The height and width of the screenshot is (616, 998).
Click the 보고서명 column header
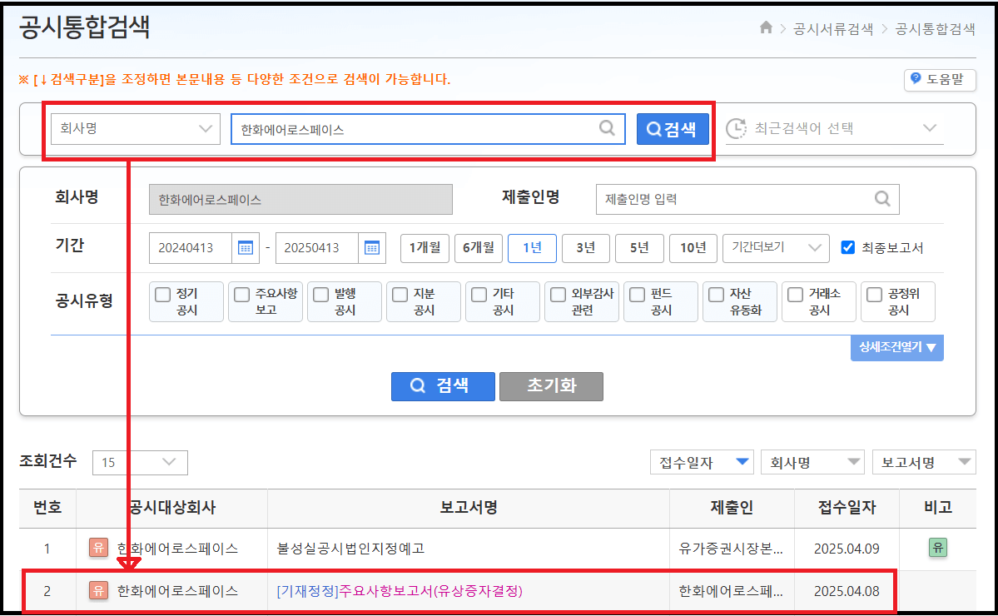point(469,508)
